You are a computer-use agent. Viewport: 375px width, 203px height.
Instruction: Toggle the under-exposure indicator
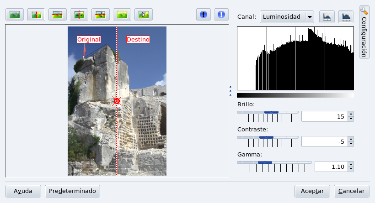[204, 15]
